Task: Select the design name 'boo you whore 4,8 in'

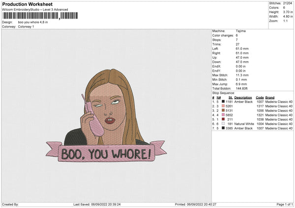Action: tap(33, 22)
